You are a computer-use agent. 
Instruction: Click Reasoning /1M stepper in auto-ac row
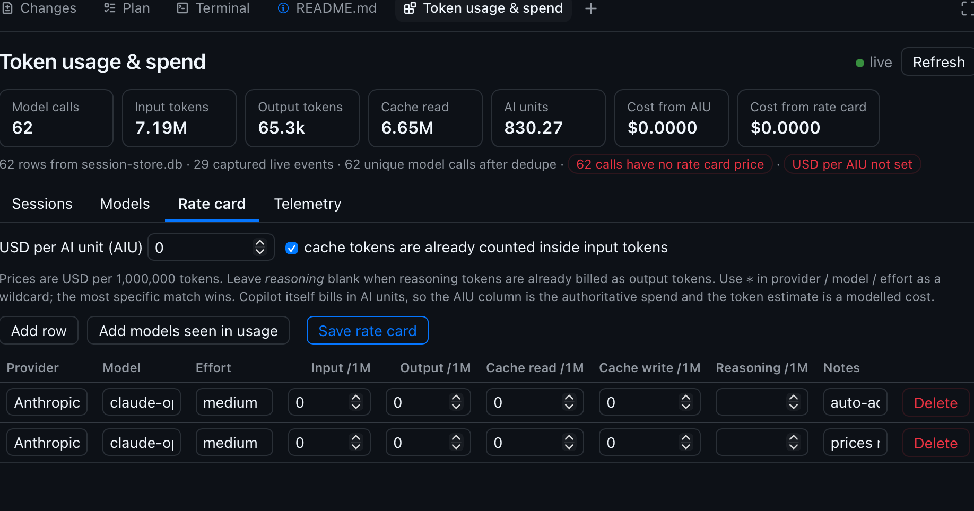pos(794,402)
